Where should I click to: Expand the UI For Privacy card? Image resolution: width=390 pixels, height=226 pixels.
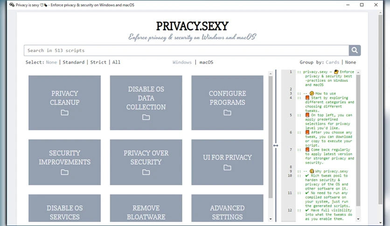click(227, 162)
